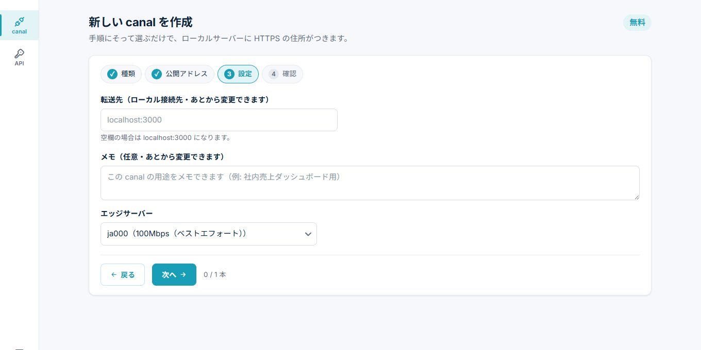Select step 3 設定
This screenshot has height=350, width=701.
(x=238, y=74)
